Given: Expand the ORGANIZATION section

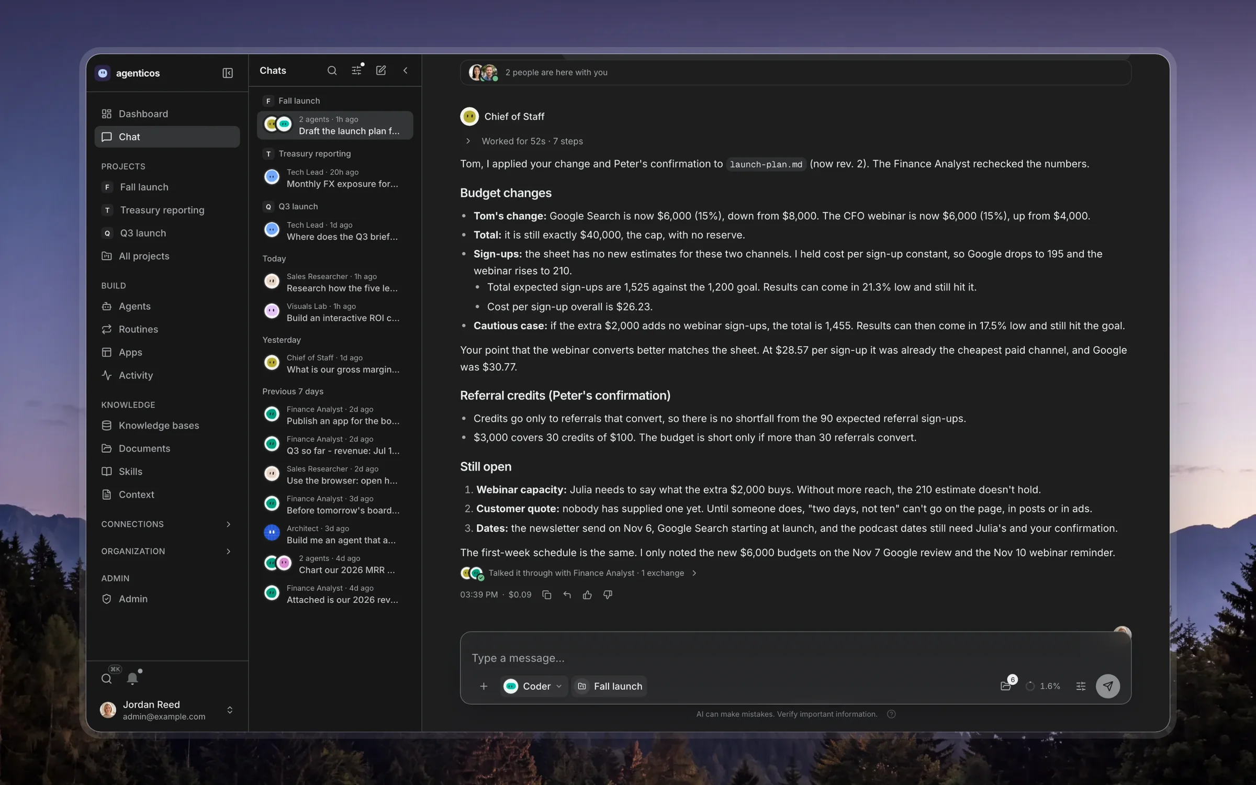Looking at the screenshot, I should [166, 551].
